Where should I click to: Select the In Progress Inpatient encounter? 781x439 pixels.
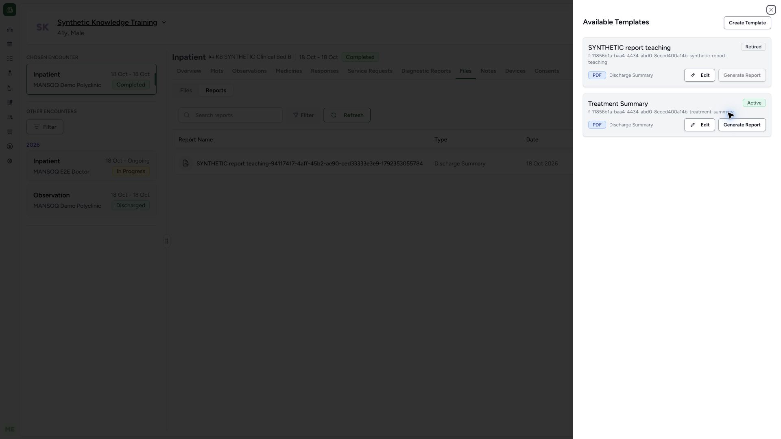(x=92, y=166)
